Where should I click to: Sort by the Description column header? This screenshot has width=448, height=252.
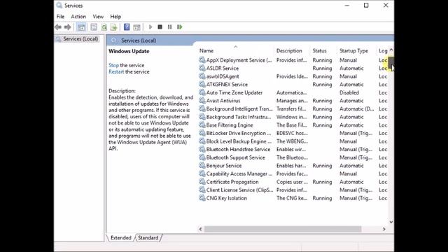[289, 50]
